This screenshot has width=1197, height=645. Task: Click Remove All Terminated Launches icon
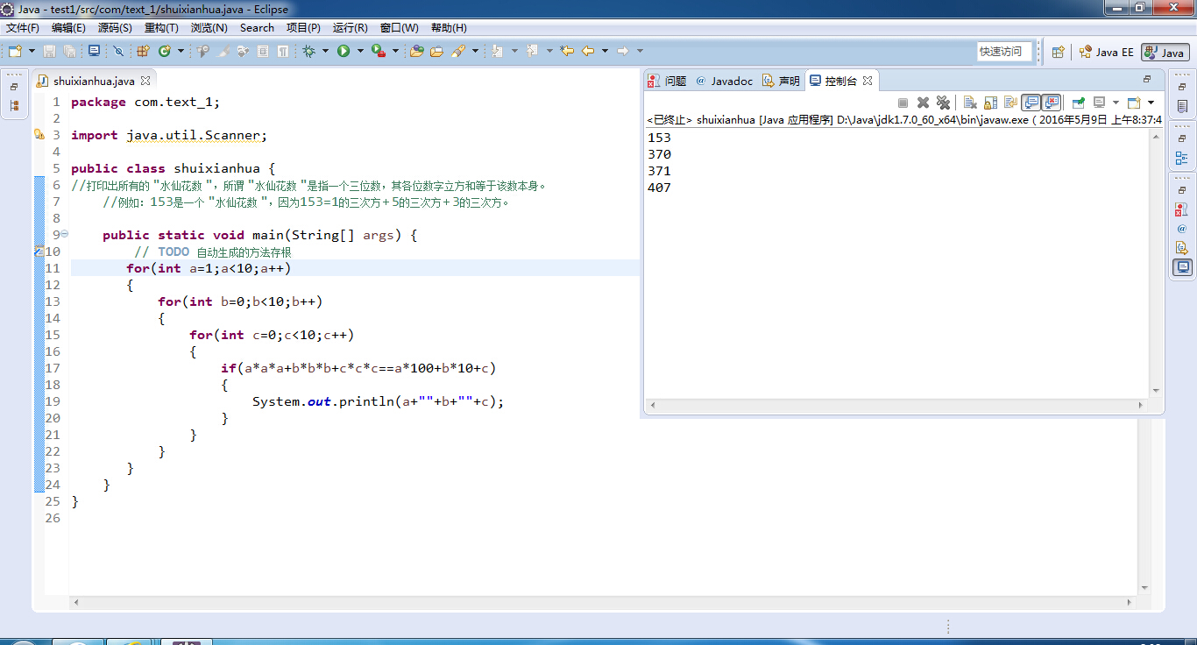point(943,103)
